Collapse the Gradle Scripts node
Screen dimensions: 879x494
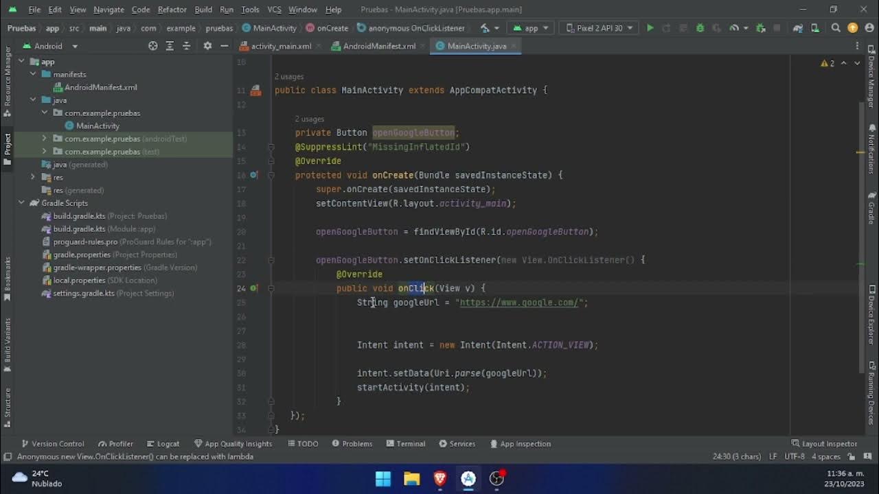(x=21, y=203)
